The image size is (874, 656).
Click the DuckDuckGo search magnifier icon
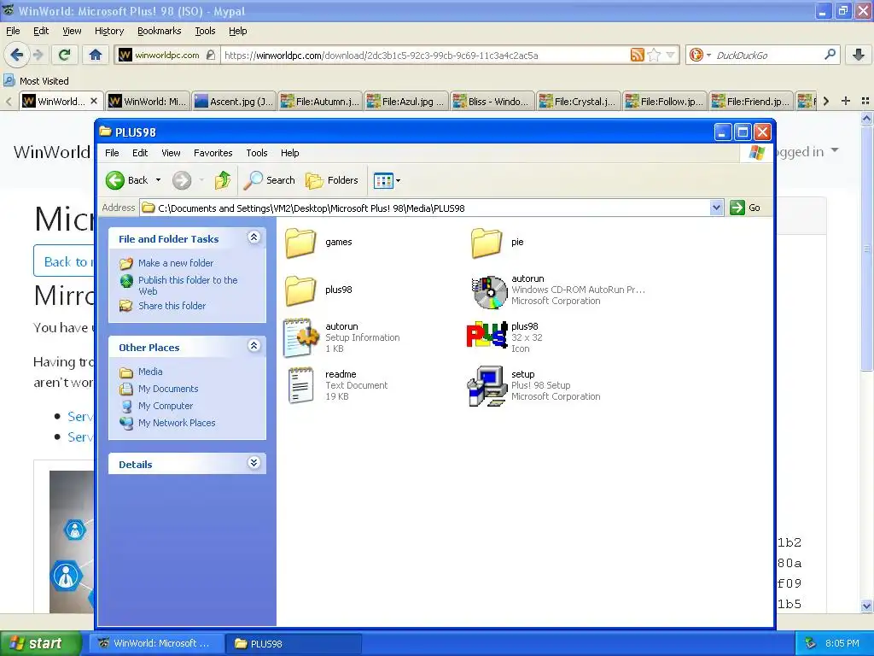point(830,54)
